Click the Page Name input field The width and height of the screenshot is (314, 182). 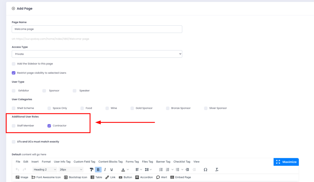pyautogui.click(x=97, y=29)
